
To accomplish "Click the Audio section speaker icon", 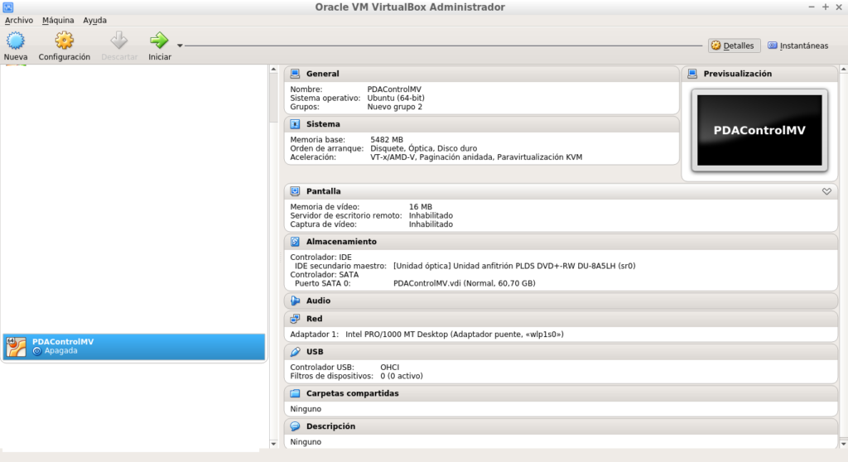I will coord(295,301).
